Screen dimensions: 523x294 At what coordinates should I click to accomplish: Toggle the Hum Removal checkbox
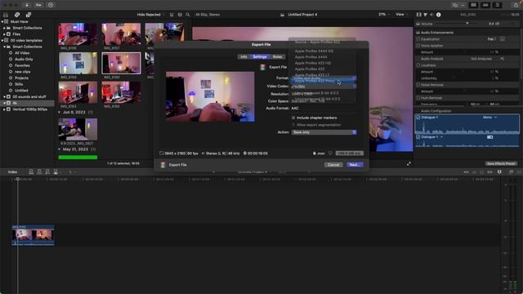click(418, 98)
